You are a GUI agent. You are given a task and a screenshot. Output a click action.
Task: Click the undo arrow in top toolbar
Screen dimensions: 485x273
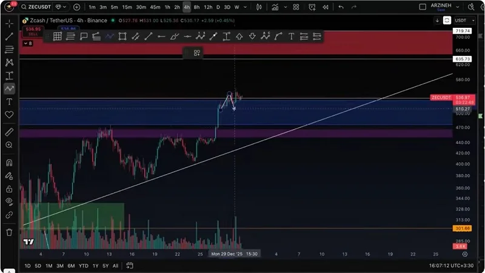(341, 7)
